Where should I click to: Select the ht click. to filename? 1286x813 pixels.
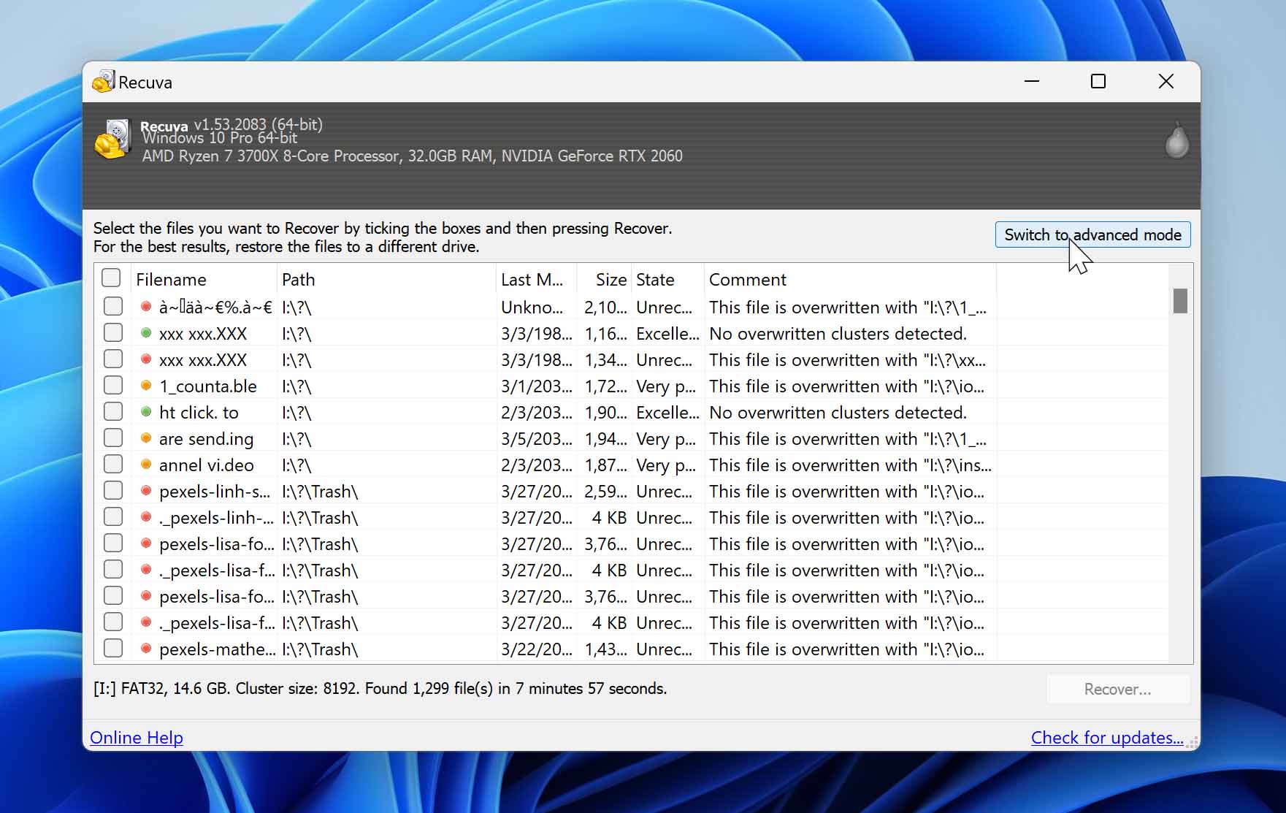coord(199,413)
